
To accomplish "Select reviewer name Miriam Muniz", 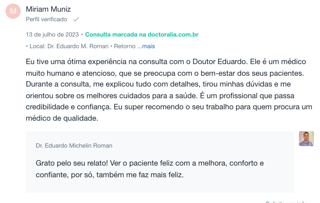I will tap(48, 9).
